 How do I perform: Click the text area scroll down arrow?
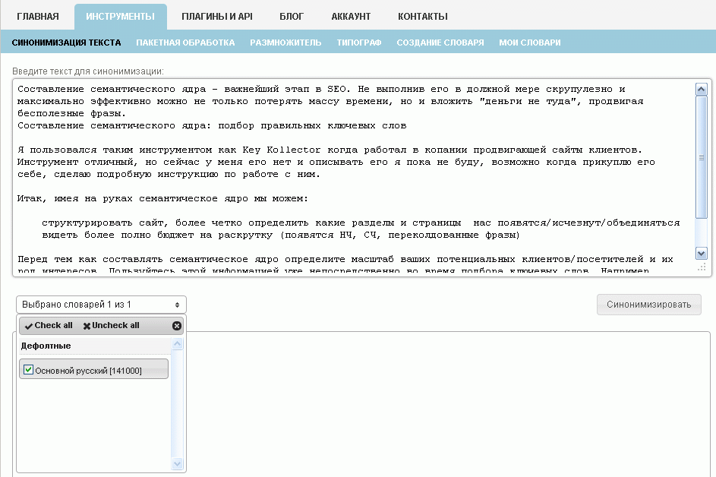point(702,253)
